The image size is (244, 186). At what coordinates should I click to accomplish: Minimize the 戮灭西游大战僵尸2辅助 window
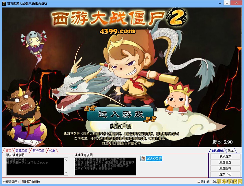tap(220, 3)
